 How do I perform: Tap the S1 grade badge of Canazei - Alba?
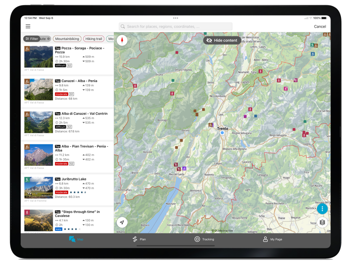71,94
